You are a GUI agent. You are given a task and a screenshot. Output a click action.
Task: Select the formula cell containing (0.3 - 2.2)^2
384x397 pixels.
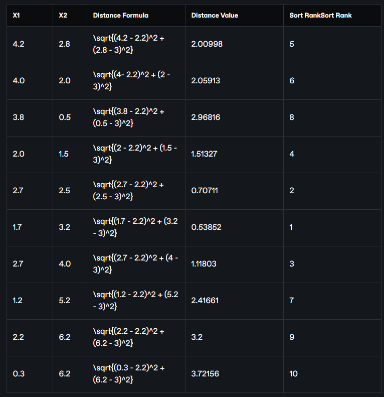point(129,374)
